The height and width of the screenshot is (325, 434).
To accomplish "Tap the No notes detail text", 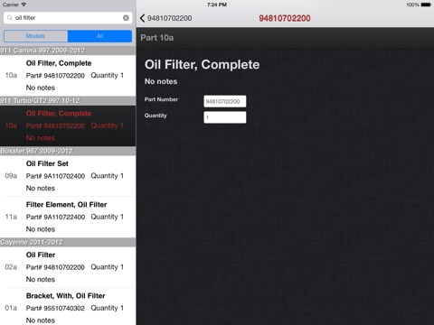I will 161,81.
